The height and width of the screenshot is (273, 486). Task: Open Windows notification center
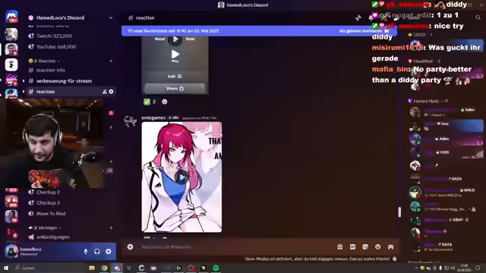tap(478, 268)
